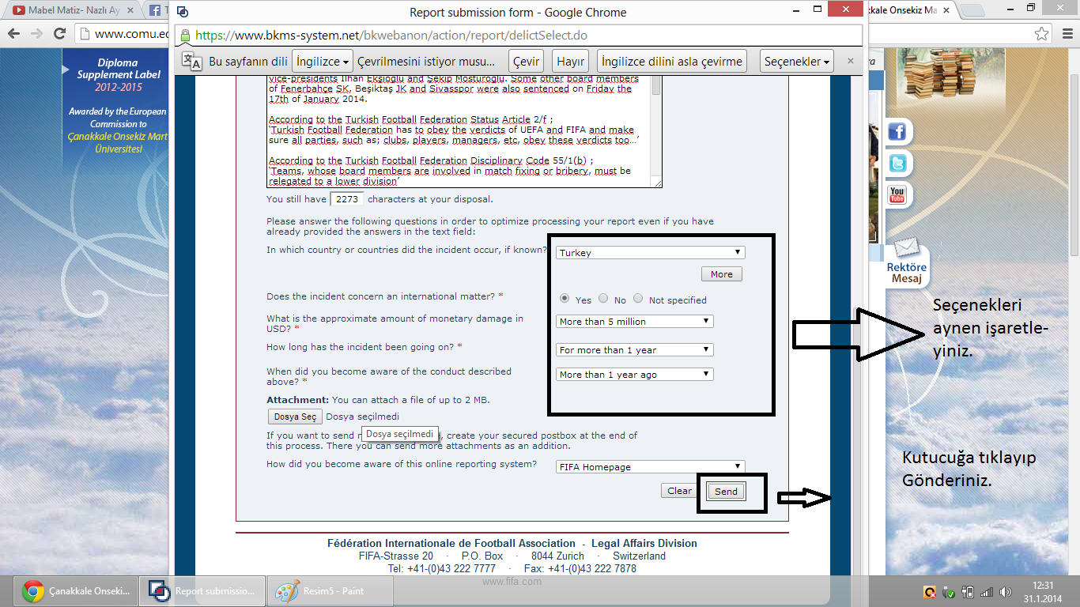Click the Facebook icon on the university page
Screen dimensions: 1080x607
pyautogui.click(x=897, y=131)
